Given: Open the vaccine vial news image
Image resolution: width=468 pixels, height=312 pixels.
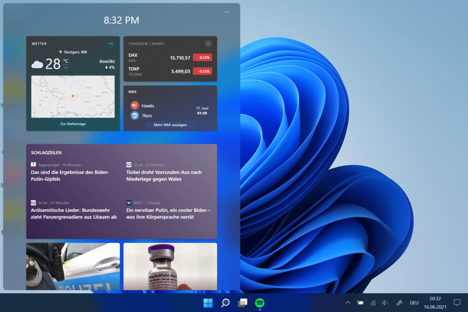Looking at the screenshot, I should (170, 266).
